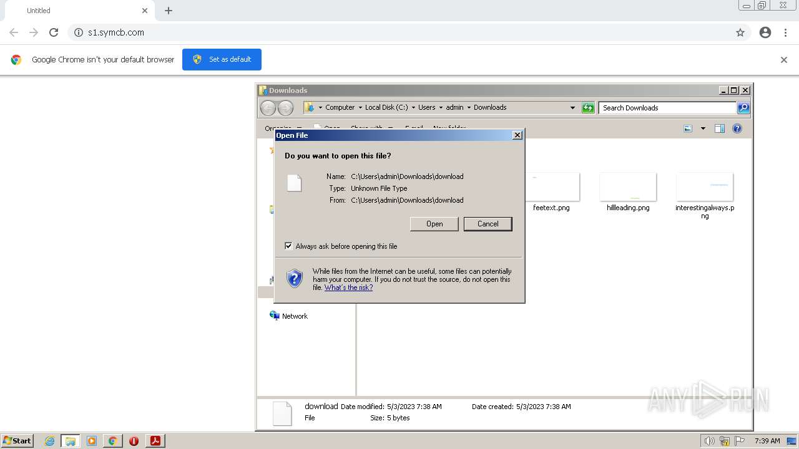Click Network in Explorer navigation pane
Image resolution: width=799 pixels, height=449 pixels.
tap(295, 316)
